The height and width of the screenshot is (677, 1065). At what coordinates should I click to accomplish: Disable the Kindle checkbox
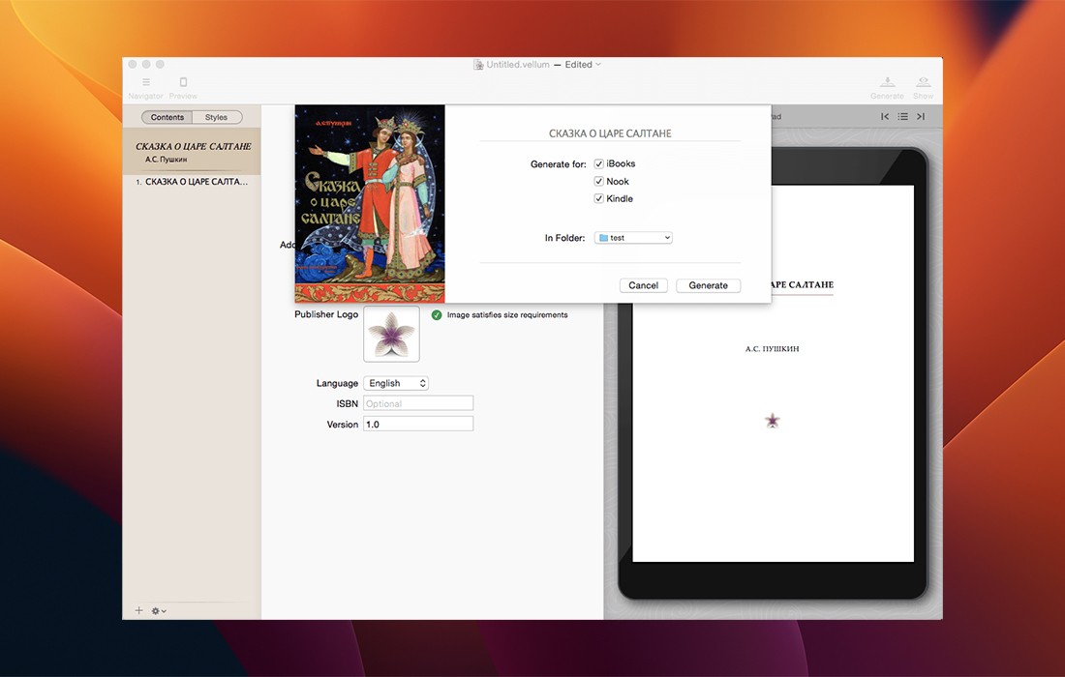point(599,199)
